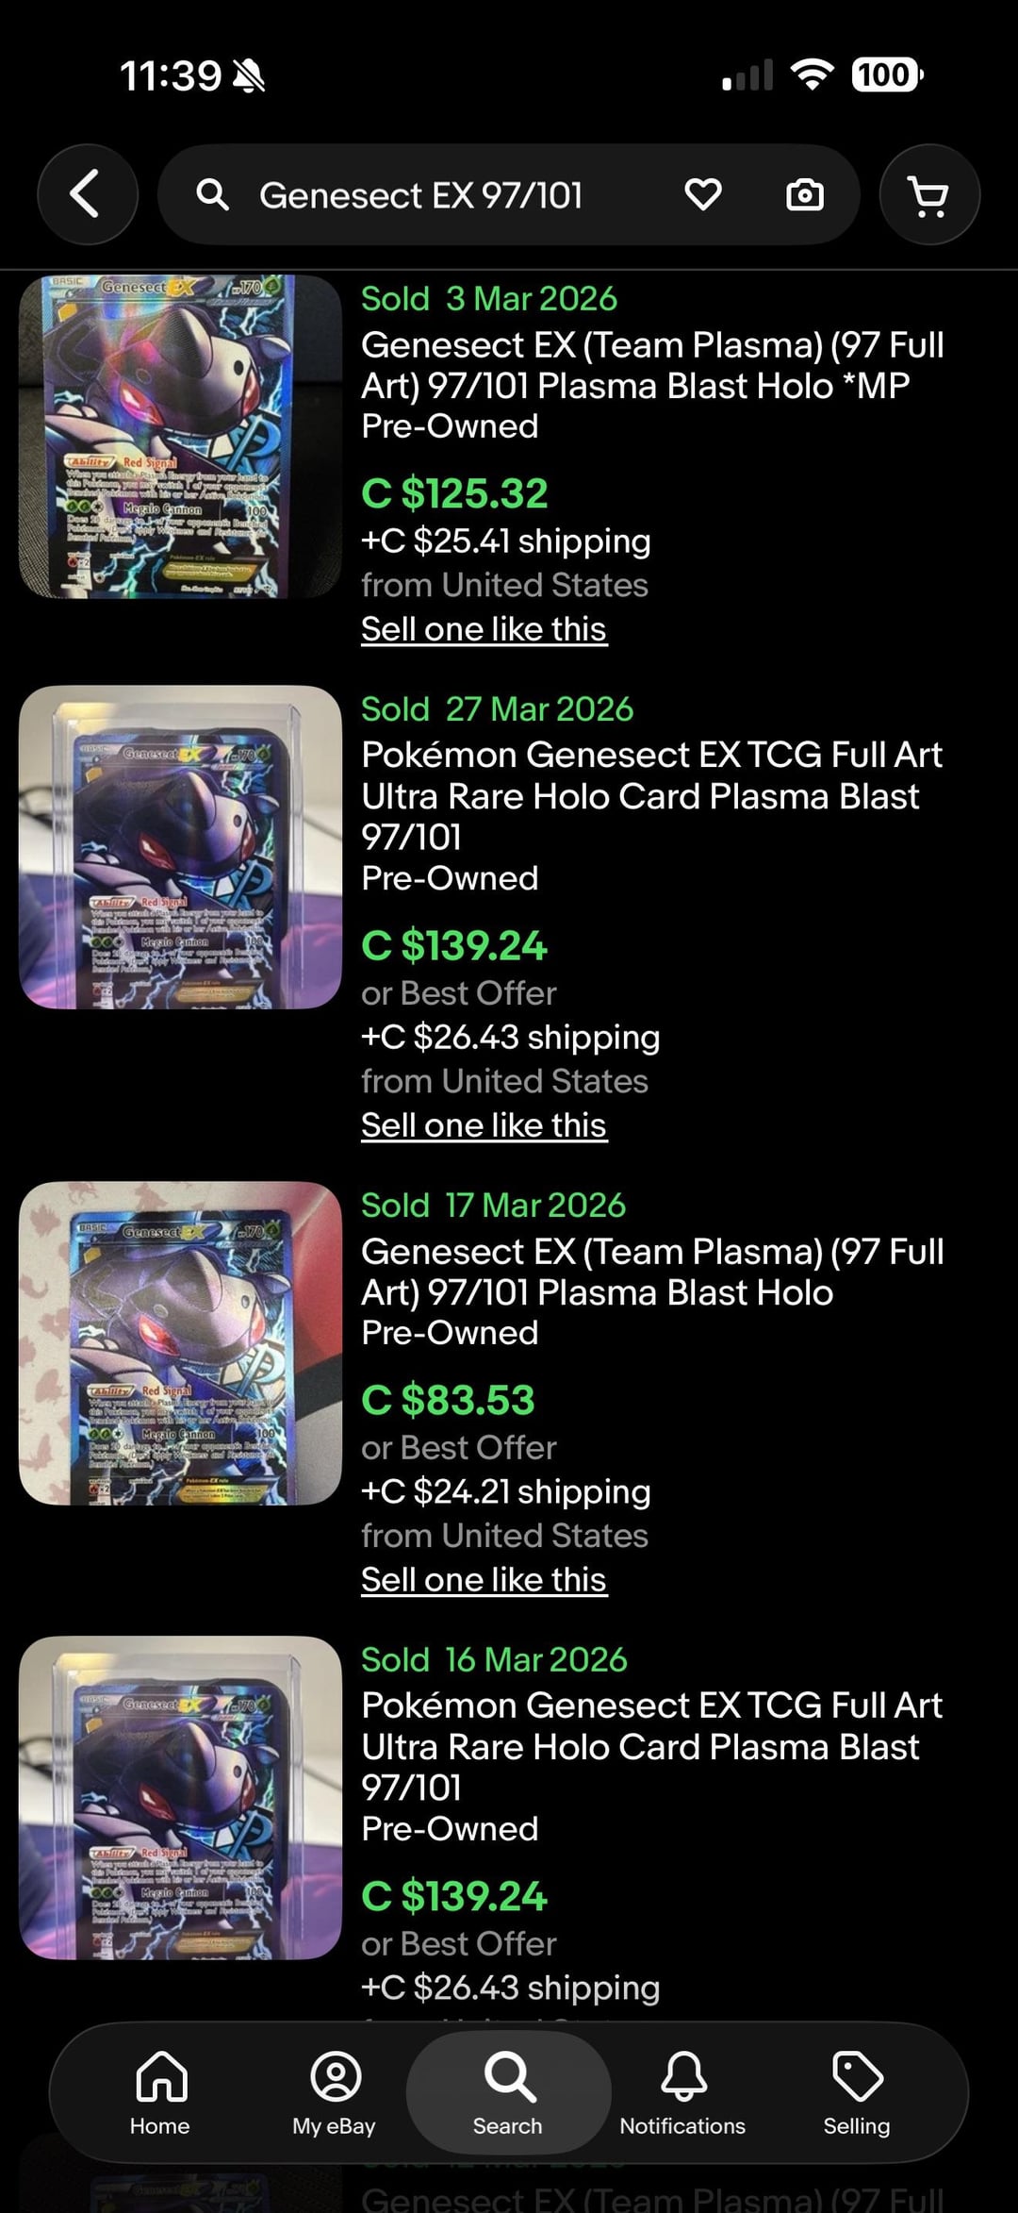Click 'Sell one like this' under the C $83.53 listing
The image size is (1018, 2213).
point(484,1580)
